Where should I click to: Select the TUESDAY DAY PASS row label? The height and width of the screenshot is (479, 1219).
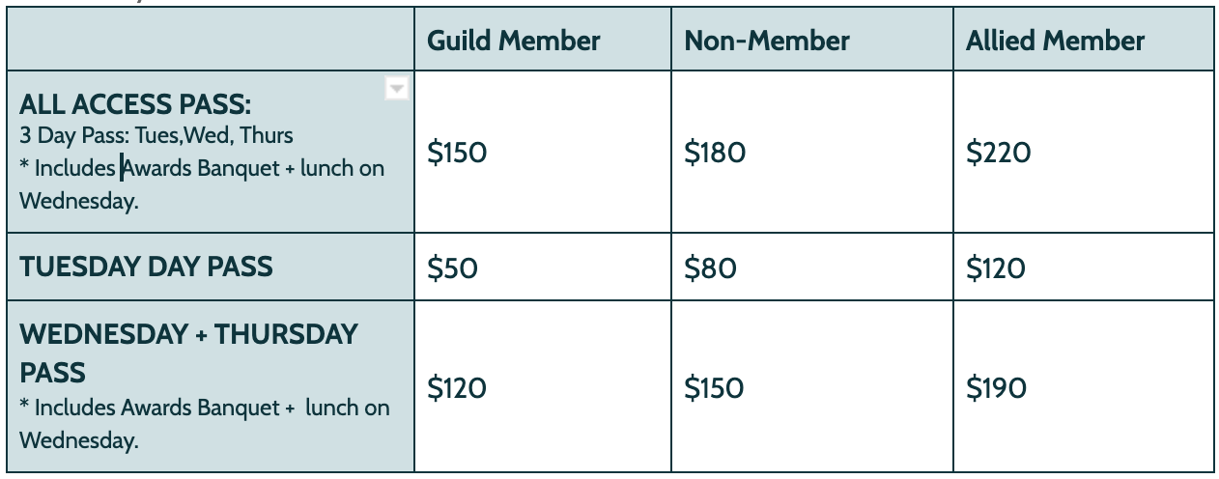(x=146, y=267)
